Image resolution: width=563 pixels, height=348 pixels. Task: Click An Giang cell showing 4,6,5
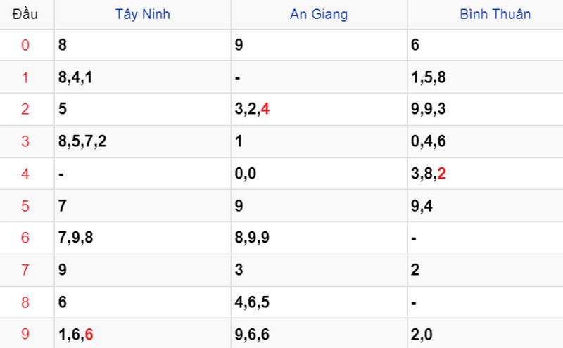click(x=252, y=302)
